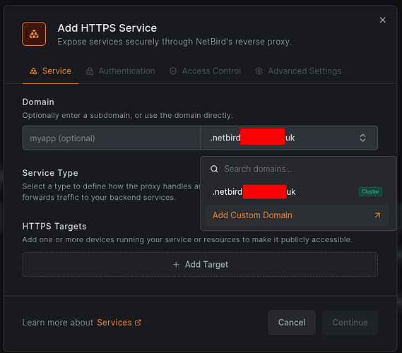Click the search magnifier icon

coord(214,169)
